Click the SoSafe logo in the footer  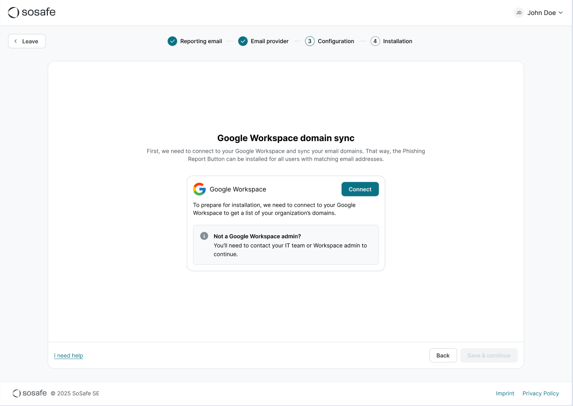point(30,393)
